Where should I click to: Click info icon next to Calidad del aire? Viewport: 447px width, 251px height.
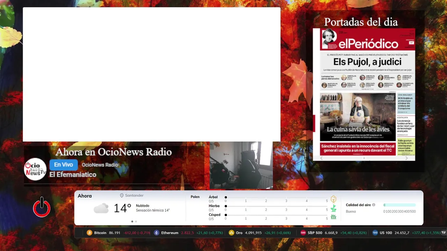[374, 205]
